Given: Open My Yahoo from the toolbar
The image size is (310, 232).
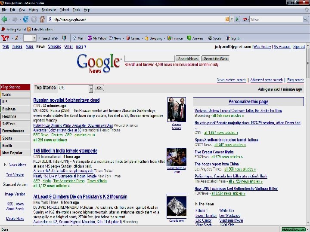Looking at the screenshot, I should [x=97, y=38].
